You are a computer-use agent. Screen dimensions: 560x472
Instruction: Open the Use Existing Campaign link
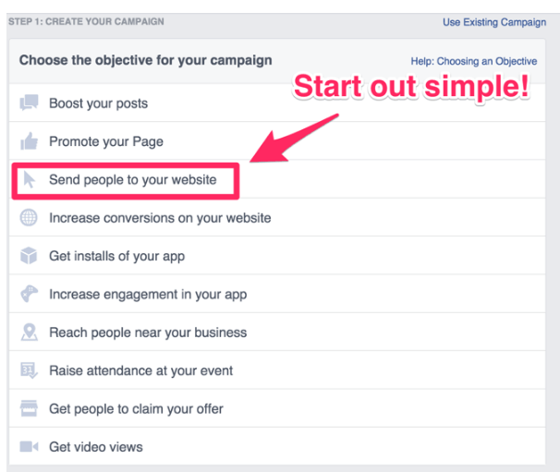pyautogui.click(x=494, y=22)
